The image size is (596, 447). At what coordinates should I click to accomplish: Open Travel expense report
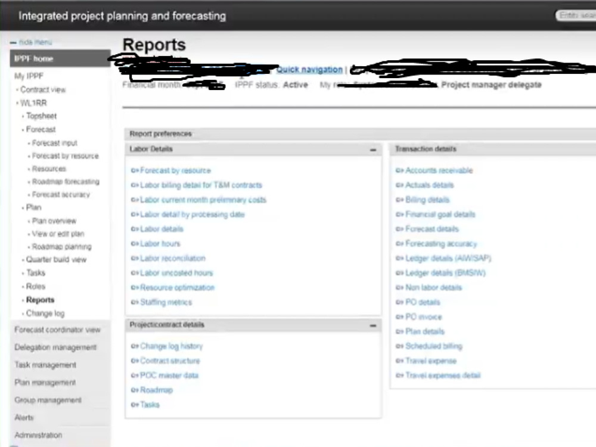tap(431, 361)
